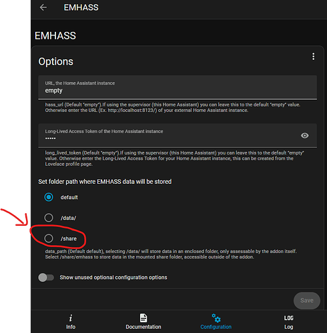This screenshot has height=333, width=327.
Task: Select the /data/ folder path option
Action: click(x=49, y=218)
